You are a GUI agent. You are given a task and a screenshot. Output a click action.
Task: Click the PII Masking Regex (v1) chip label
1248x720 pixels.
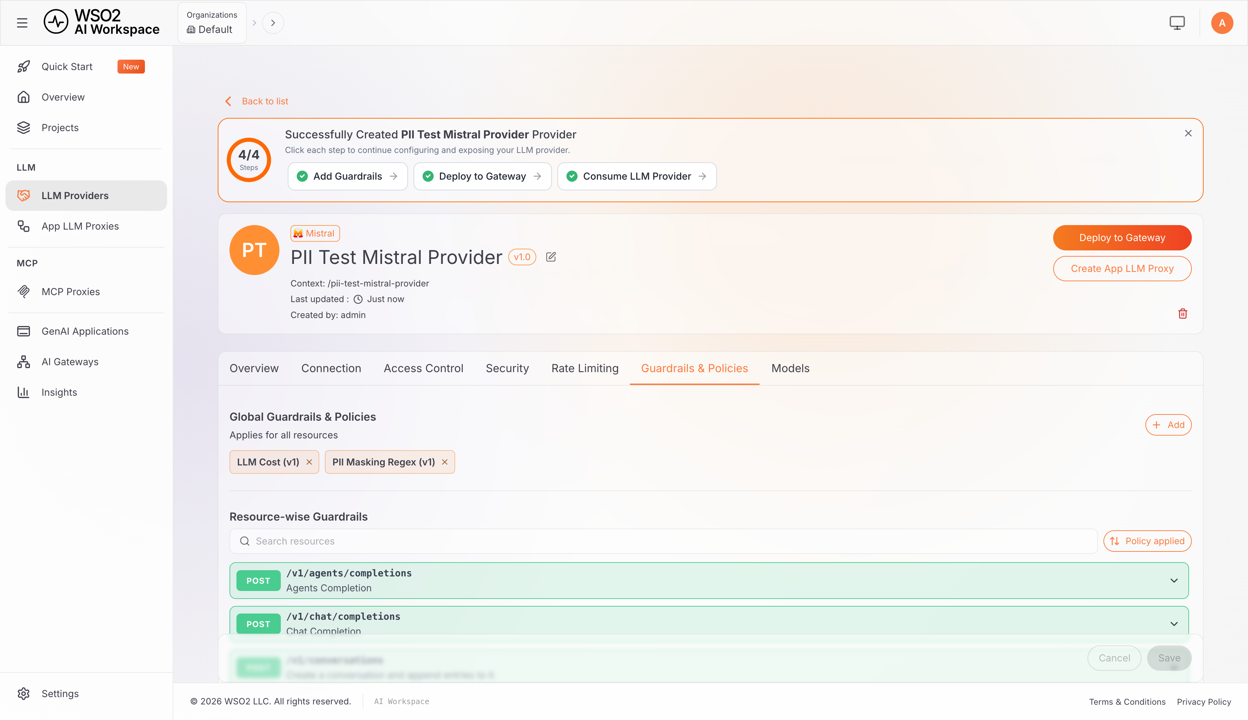coord(383,462)
